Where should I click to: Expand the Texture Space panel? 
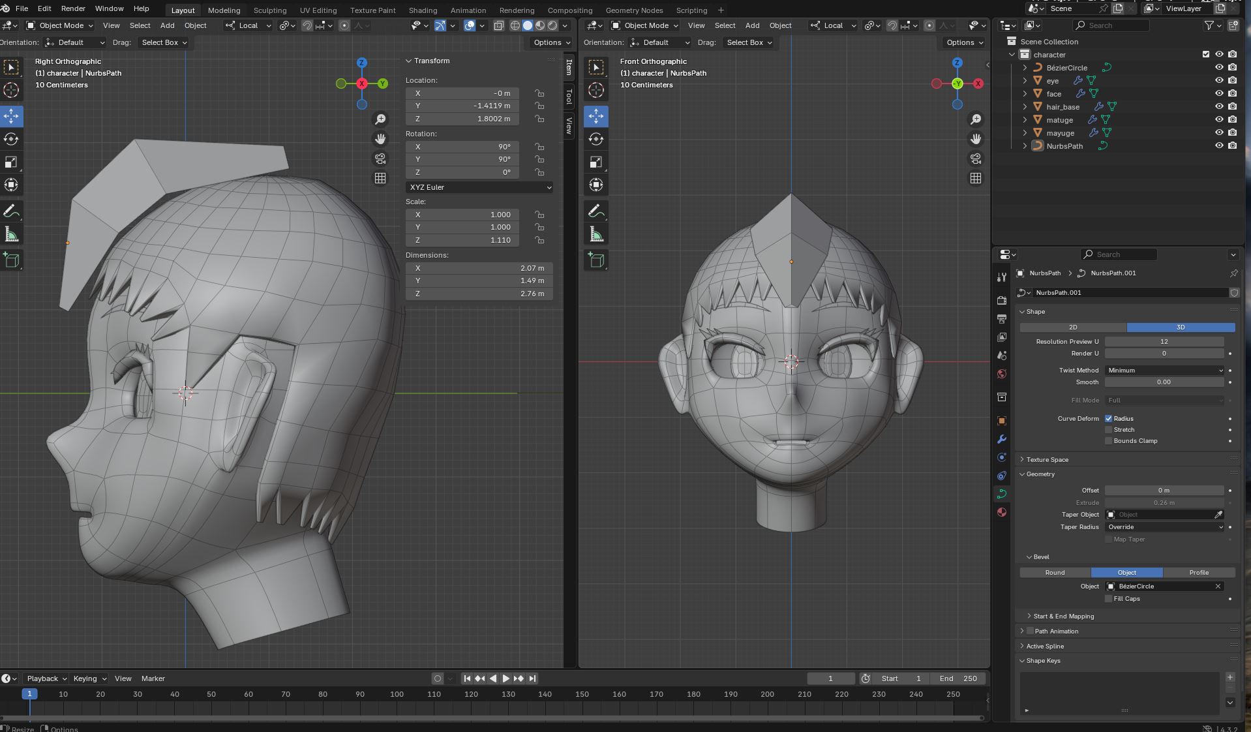1047,459
